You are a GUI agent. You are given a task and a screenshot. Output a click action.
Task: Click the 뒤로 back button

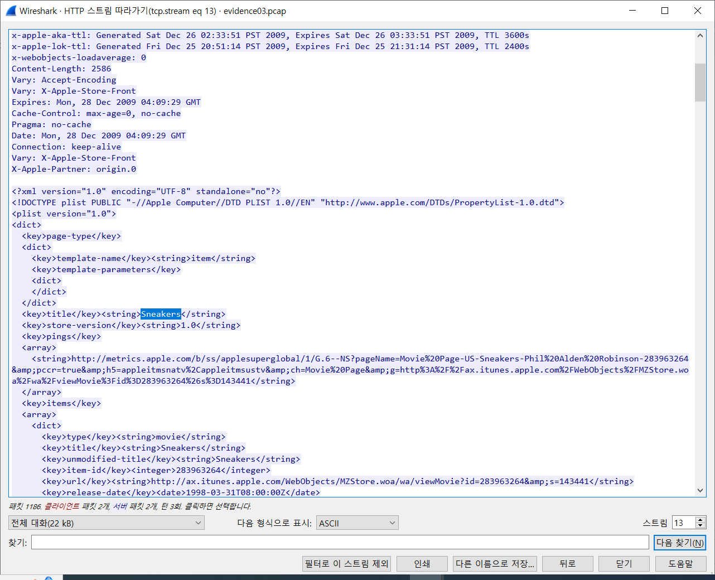567,563
